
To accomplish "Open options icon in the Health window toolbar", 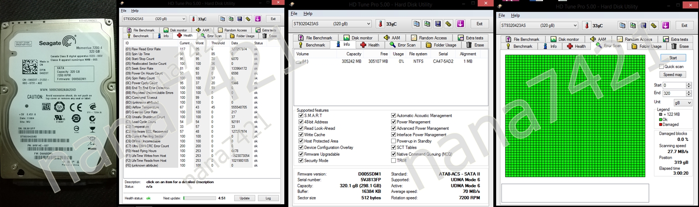I will (248, 19).
